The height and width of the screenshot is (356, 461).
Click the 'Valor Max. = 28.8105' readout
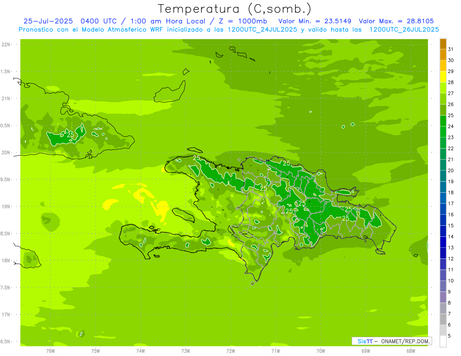396,21
